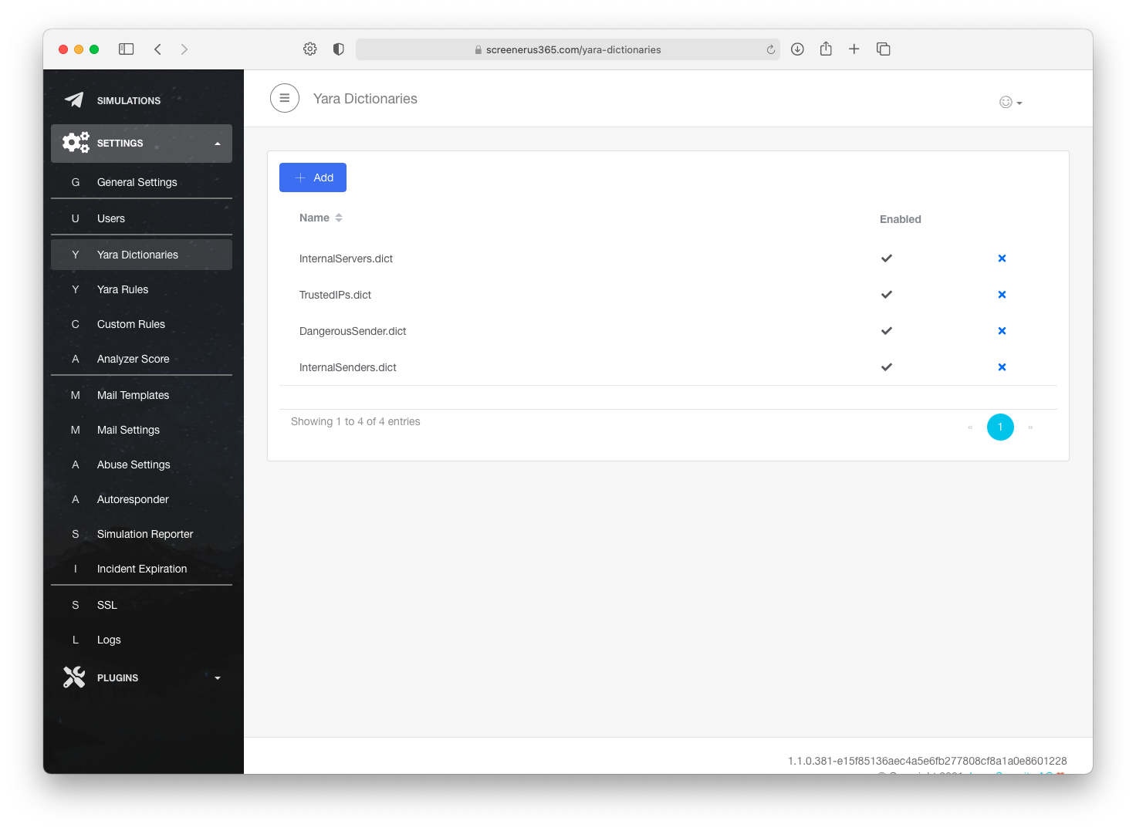
Task: Click the Add button
Action: pos(313,177)
